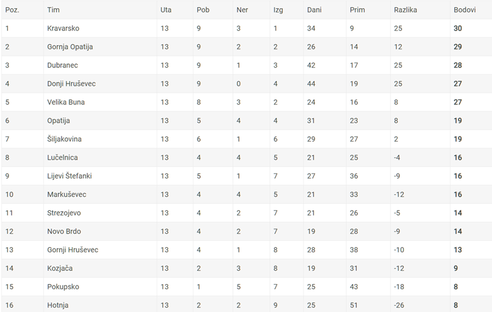Select the Hotnja team at bottom

click(x=58, y=305)
